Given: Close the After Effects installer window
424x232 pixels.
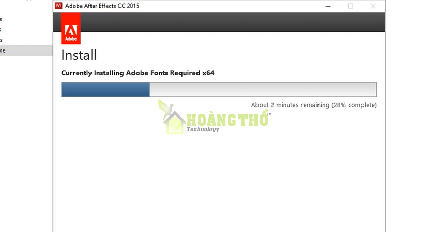Looking at the screenshot, I should point(373,6).
